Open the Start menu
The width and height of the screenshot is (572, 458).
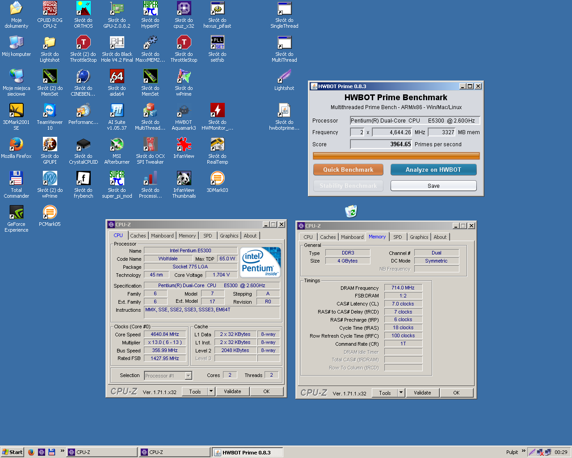pos(12,452)
